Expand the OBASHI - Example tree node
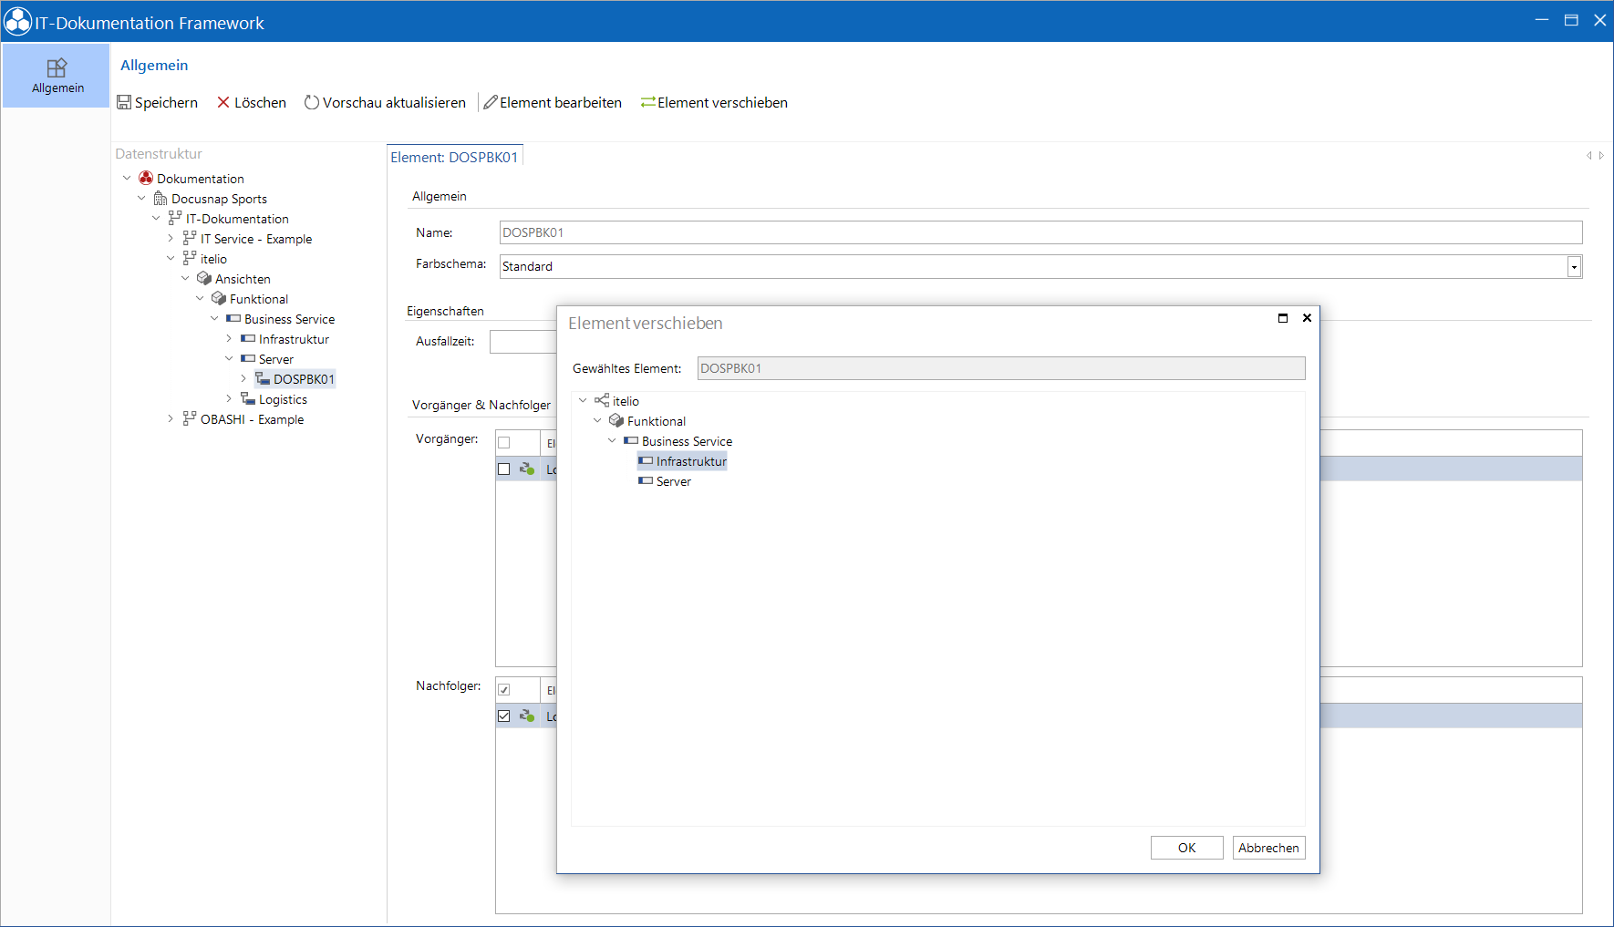Viewport: 1614px width, 927px height. 171,418
